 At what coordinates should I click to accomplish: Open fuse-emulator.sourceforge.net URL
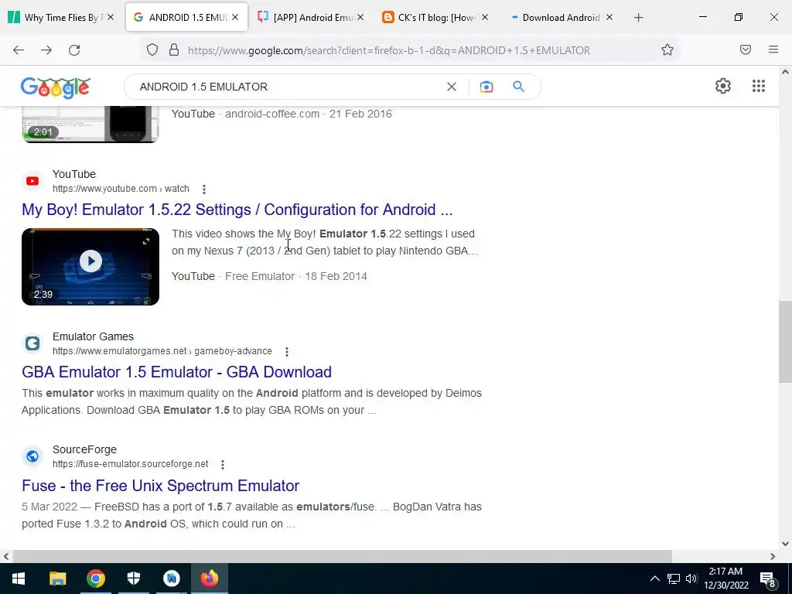(130, 464)
